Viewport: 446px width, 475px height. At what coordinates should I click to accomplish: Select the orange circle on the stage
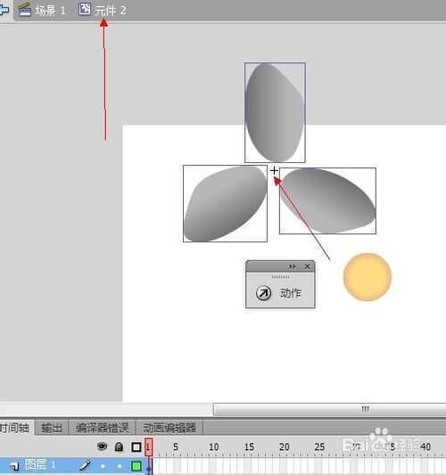pos(368,277)
